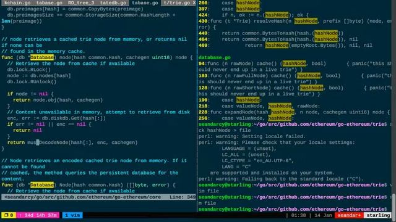Click the 'LANG = "C"' line
The width and height of the screenshot is (396, 222).
pyautogui.click(x=236, y=166)
